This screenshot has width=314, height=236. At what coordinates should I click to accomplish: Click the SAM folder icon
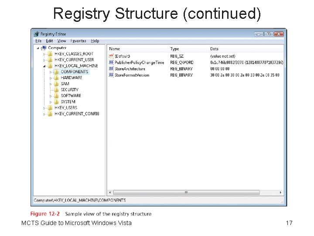coord(56,83)
